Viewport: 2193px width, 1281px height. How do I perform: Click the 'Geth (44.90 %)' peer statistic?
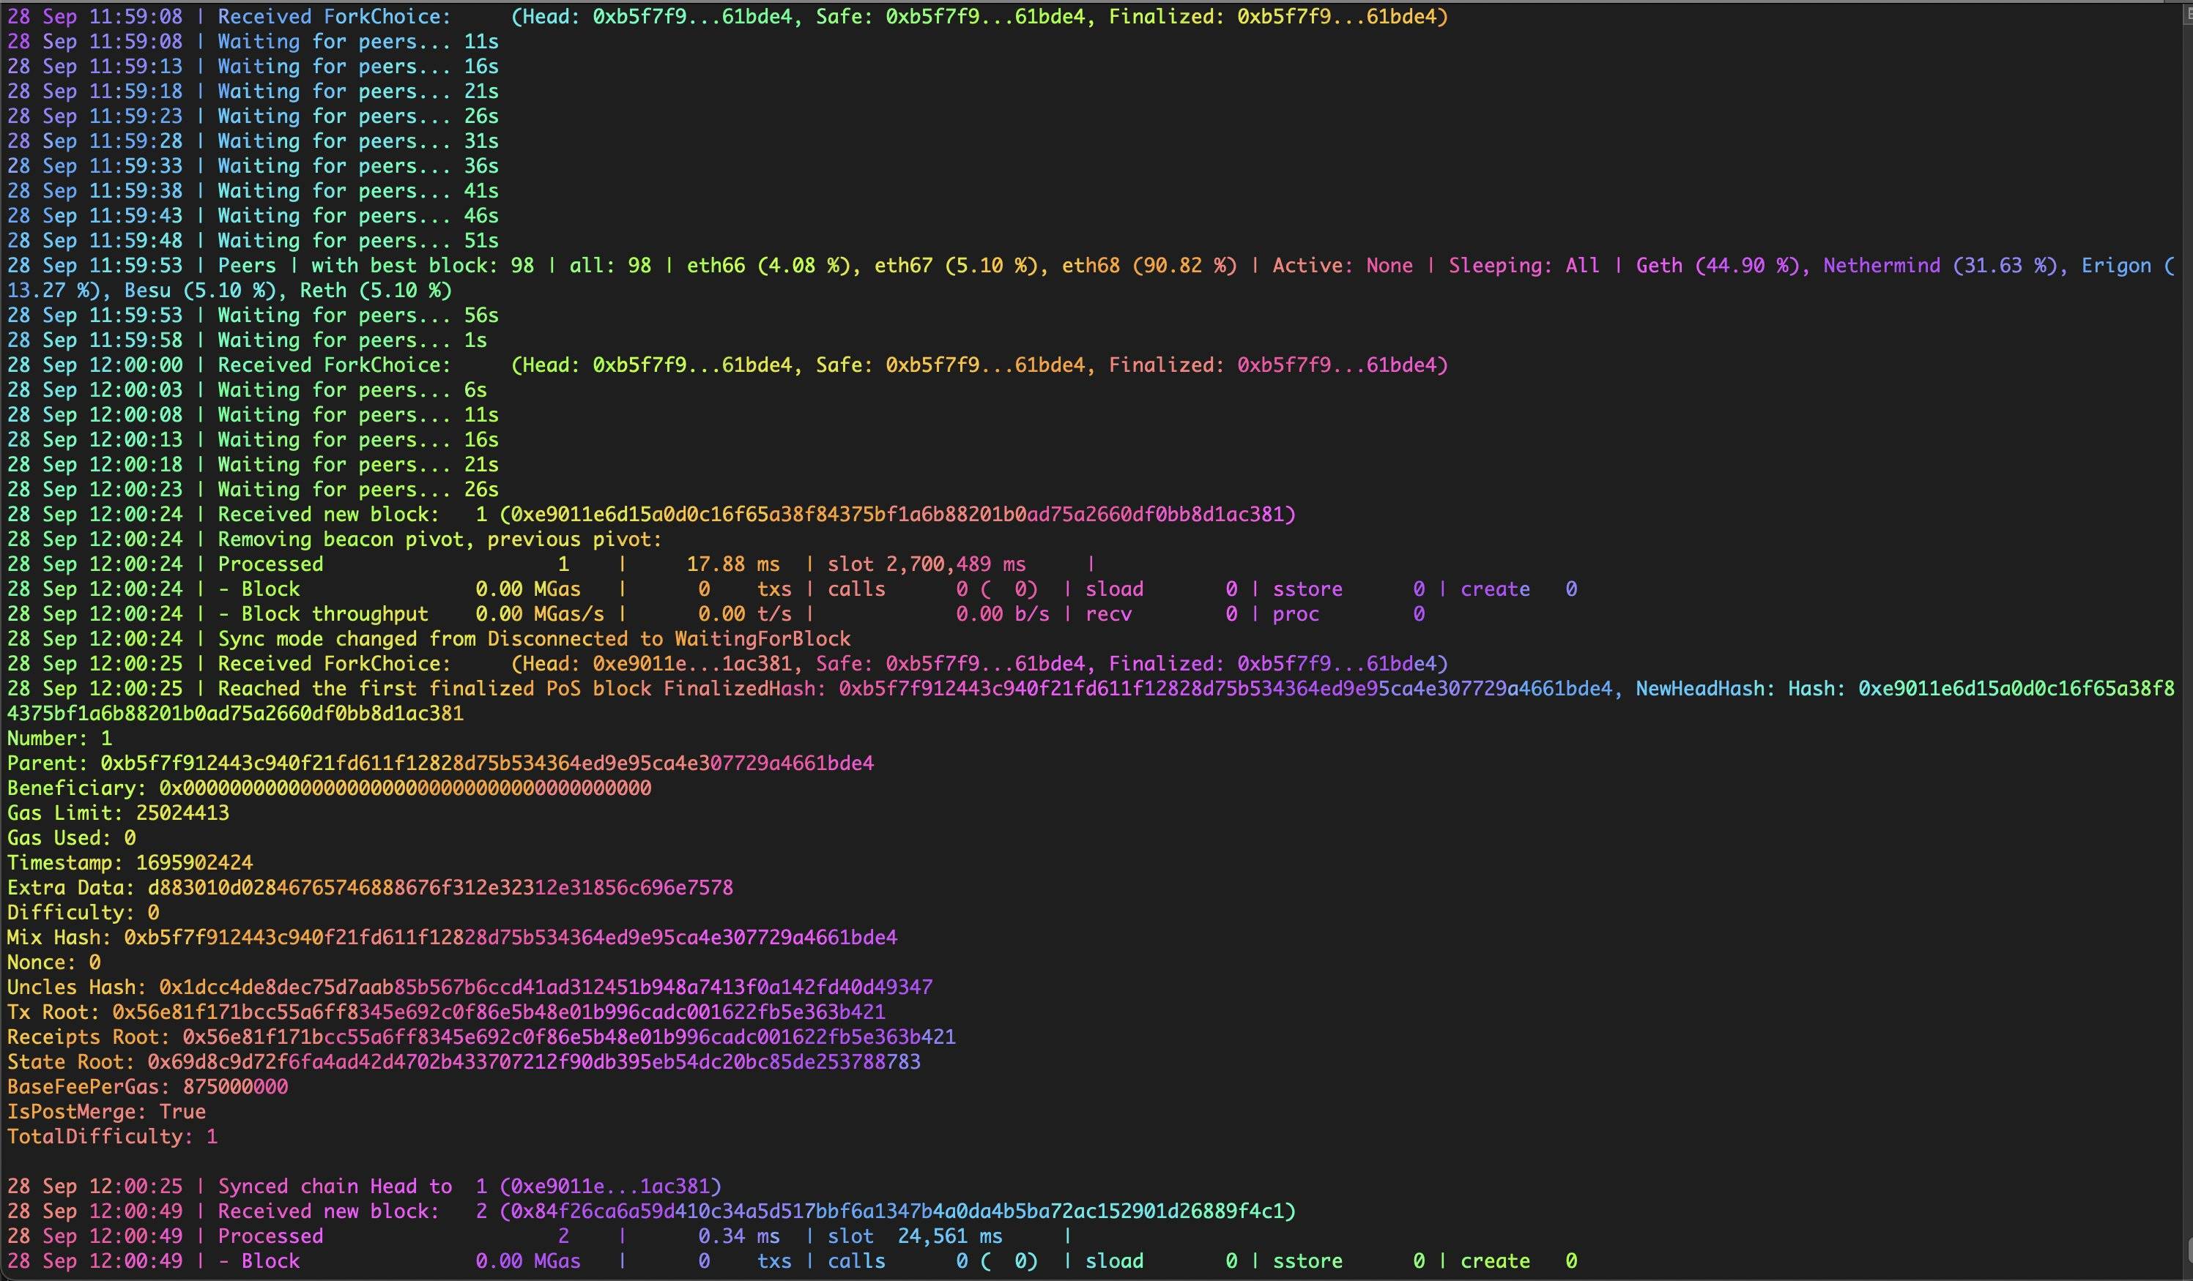(x=1718, y=266)
